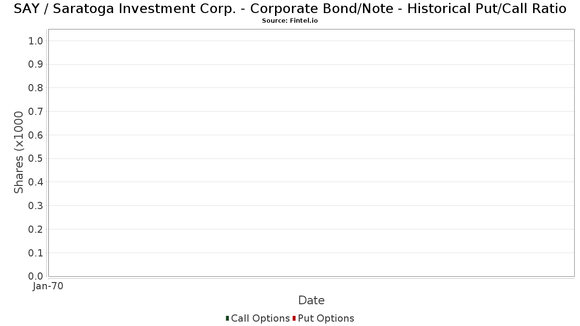The width and height of the screenshot is (580, 326).
Task: Select the chart title about Saratoga Investment Corp.
Action: click(x=290, y=9)
